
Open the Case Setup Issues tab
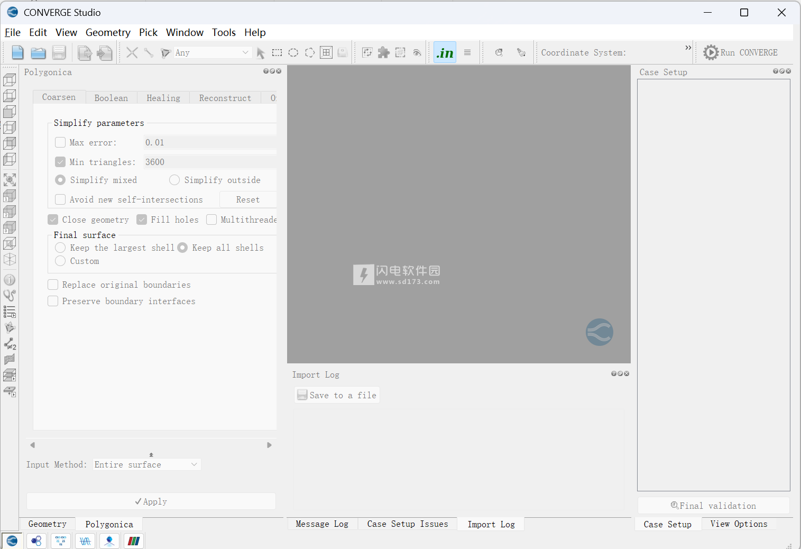click(x=408, y=524)
